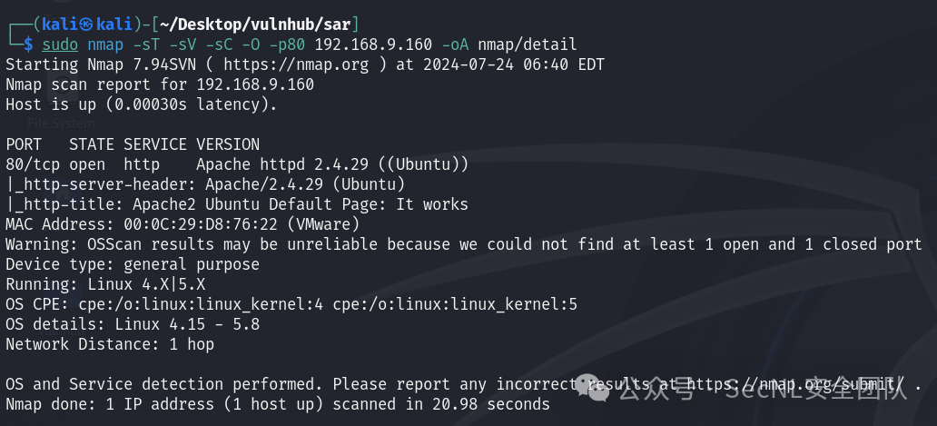The height and width of the screenshot is (426, 937).
Task: Select the faint File System desktop icon label
Action: 61,124
